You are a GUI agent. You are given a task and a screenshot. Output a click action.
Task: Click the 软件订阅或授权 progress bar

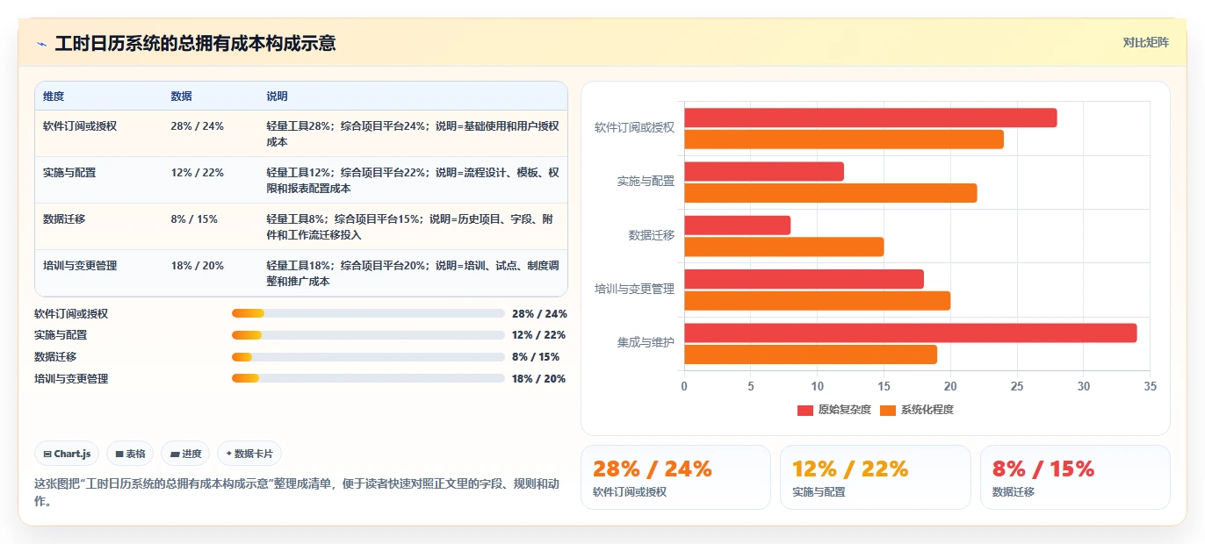(368, 313)
